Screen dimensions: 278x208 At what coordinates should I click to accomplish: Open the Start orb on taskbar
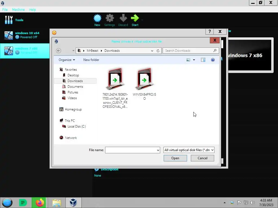[x=7, y=203]
